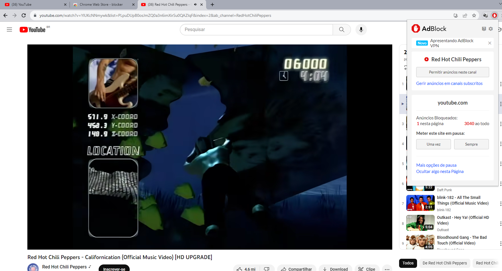Click the search magnifier button
502x271 pixels.
pyautogui.click(x=342, y=30)
